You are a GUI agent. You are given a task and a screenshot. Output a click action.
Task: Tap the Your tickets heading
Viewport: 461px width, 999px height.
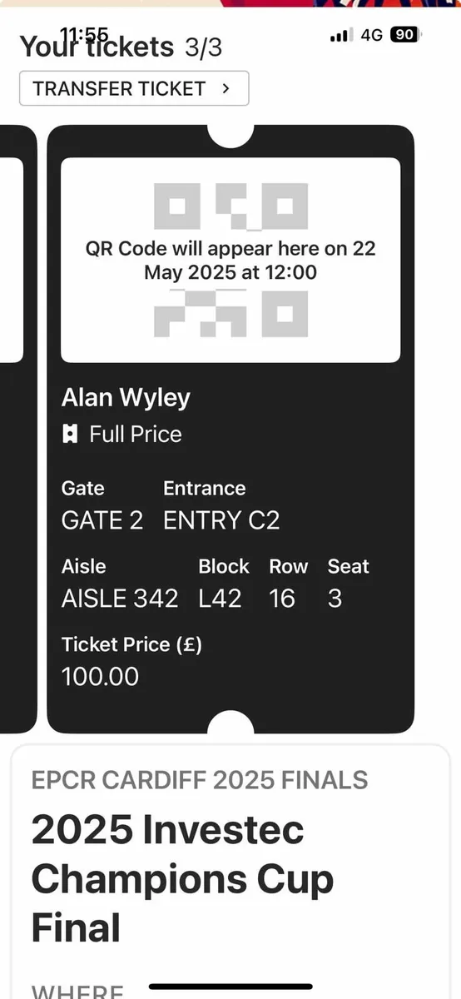coord(97,47)
